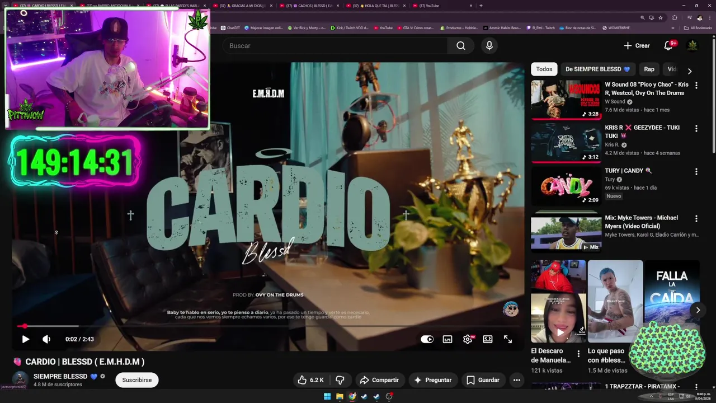Open the SIEMPRE BLESSD channel name
The height and width of the screenshot is (403, 716).
(60, 377)
